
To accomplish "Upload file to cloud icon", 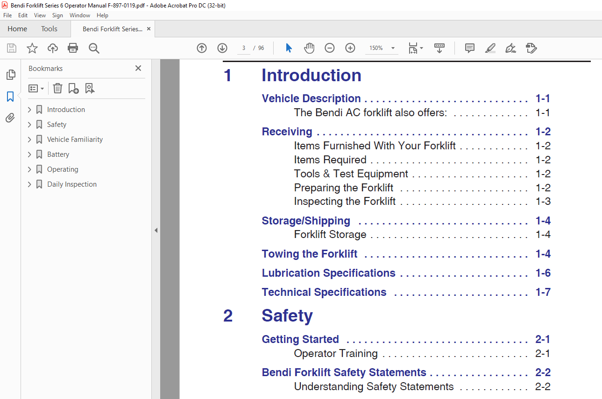I will click(x=53, y=48).
